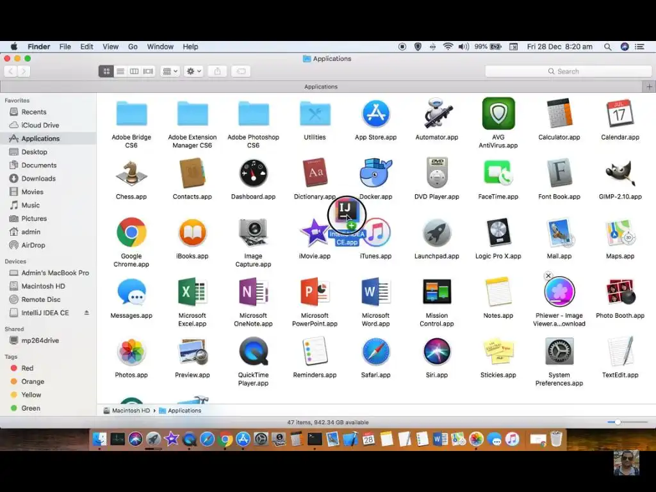Select the FaceTime.app icon
The height and width of the screenshot is (492, 656).
pyautogui.click(x=498, y=173)
